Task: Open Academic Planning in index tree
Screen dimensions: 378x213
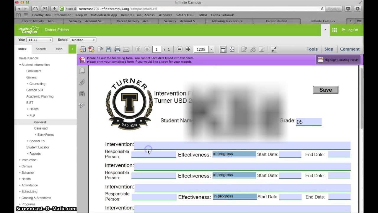Action: [40, 96]
